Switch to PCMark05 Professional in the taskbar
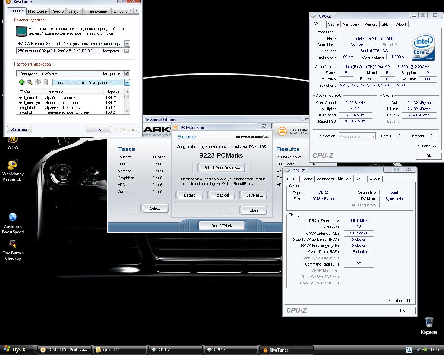 tap(65, 350)
